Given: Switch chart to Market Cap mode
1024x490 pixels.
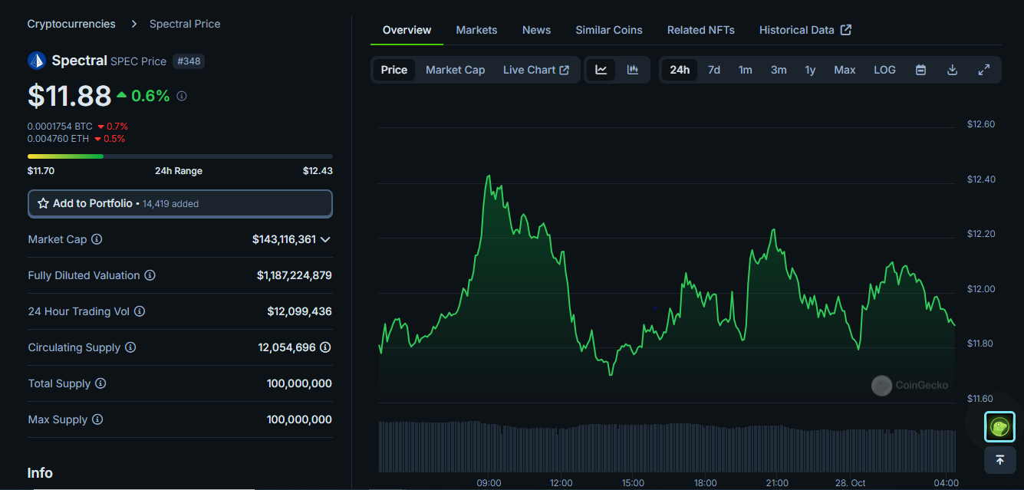Looking at the screenshot, I should (455, 69).
